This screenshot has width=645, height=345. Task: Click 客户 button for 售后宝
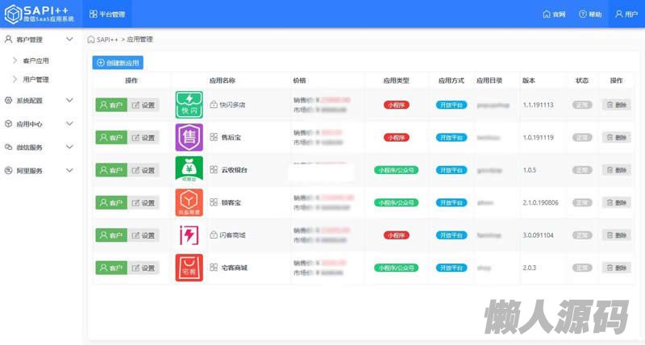tap(111, 138)
